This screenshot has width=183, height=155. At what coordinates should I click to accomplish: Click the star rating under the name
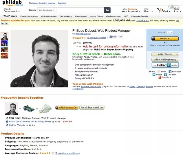click(78, 38)
